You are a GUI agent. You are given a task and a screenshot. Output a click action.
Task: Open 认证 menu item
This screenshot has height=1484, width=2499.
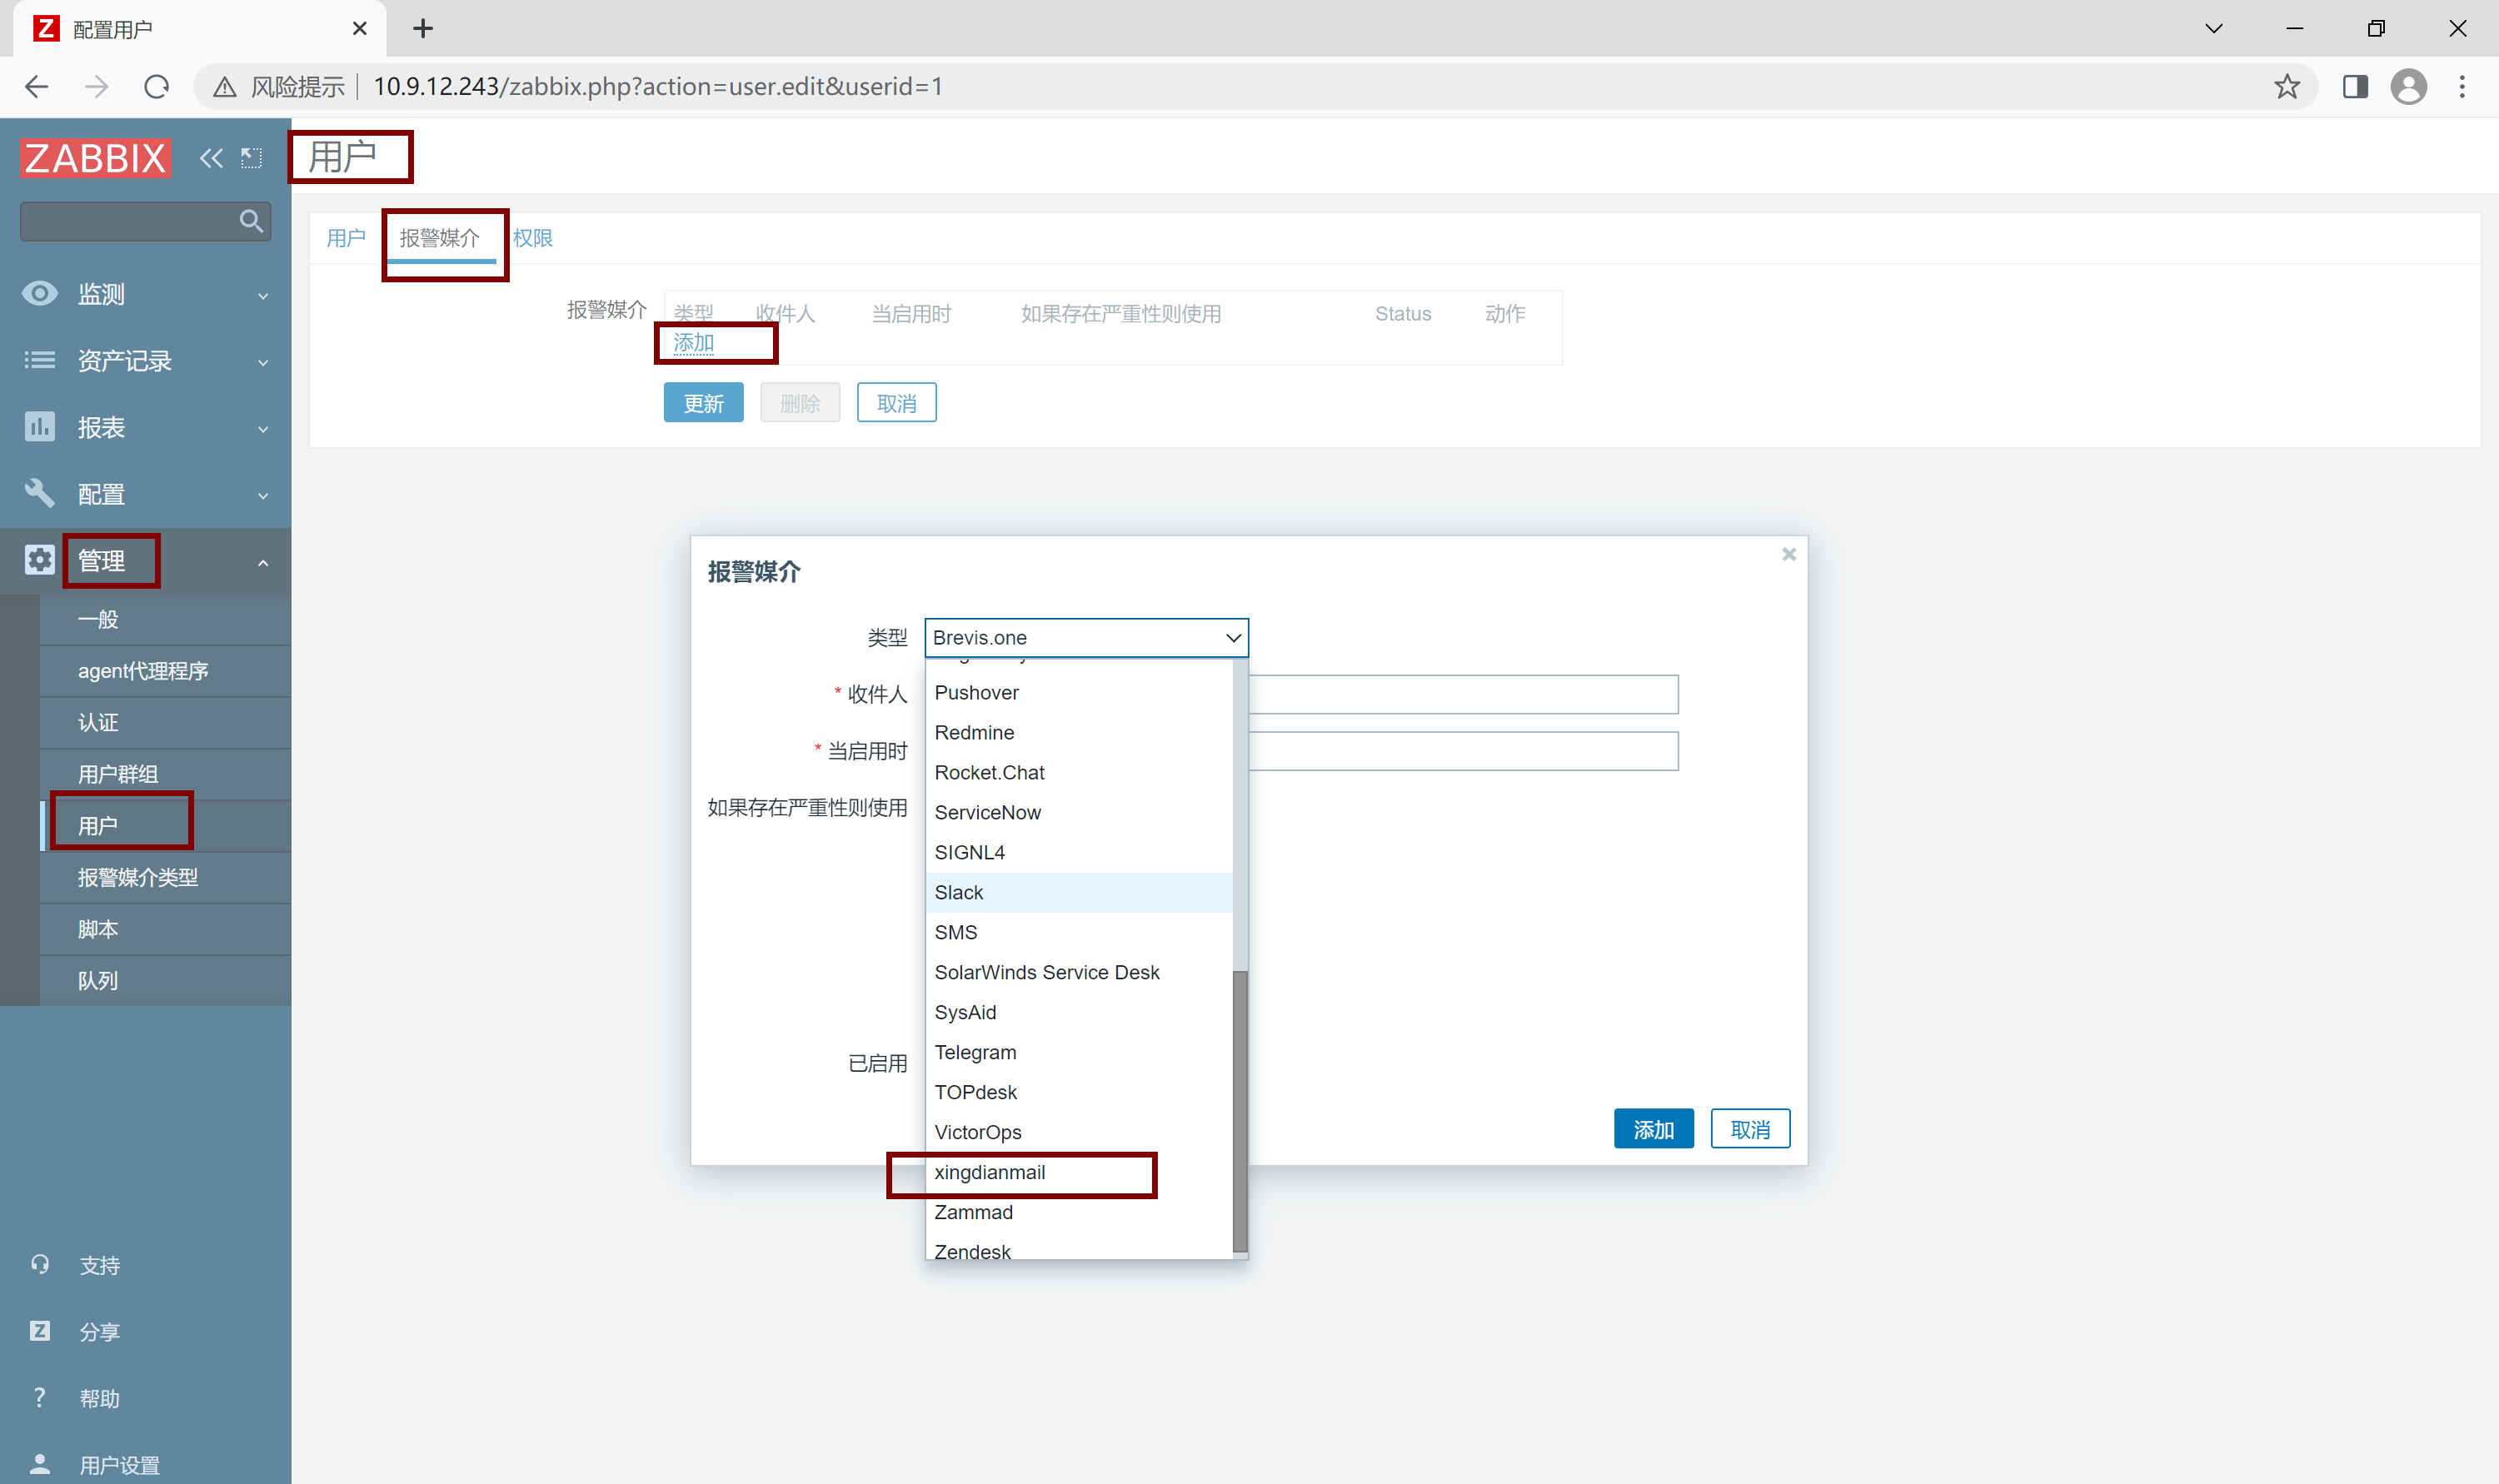[165, 723]
